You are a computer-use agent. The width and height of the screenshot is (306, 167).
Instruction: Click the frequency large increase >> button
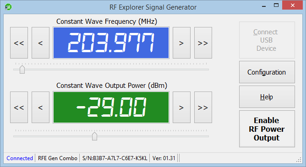coord(203,43)
